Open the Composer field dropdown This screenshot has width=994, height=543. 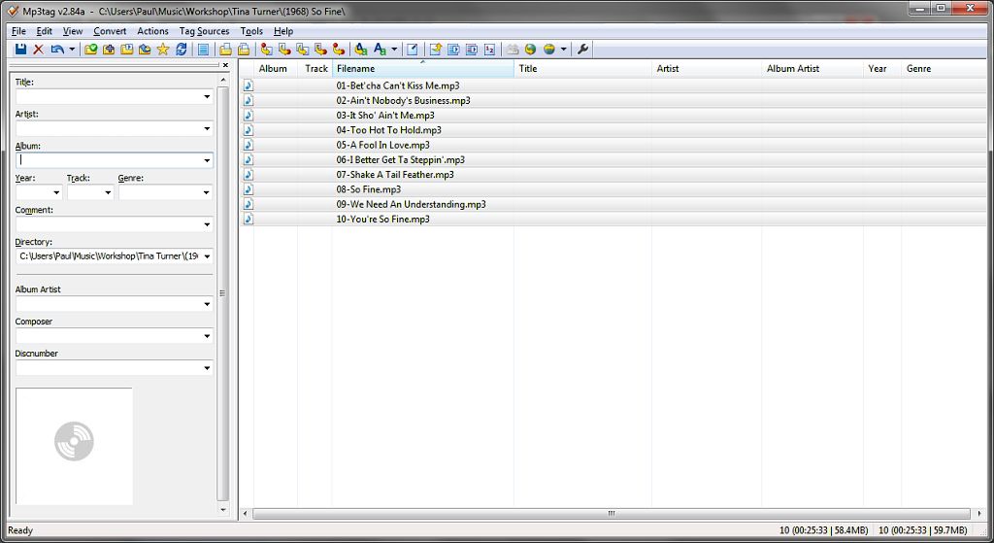point(207,336)
